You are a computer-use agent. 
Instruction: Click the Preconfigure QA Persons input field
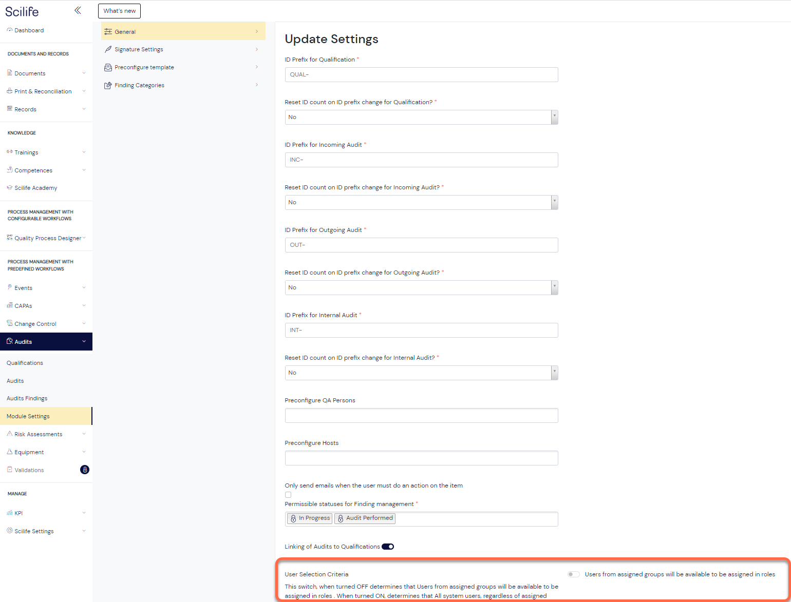(421, 415)
